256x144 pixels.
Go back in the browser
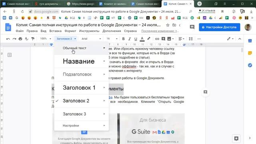pyautogui.click(x=5, y=12)
